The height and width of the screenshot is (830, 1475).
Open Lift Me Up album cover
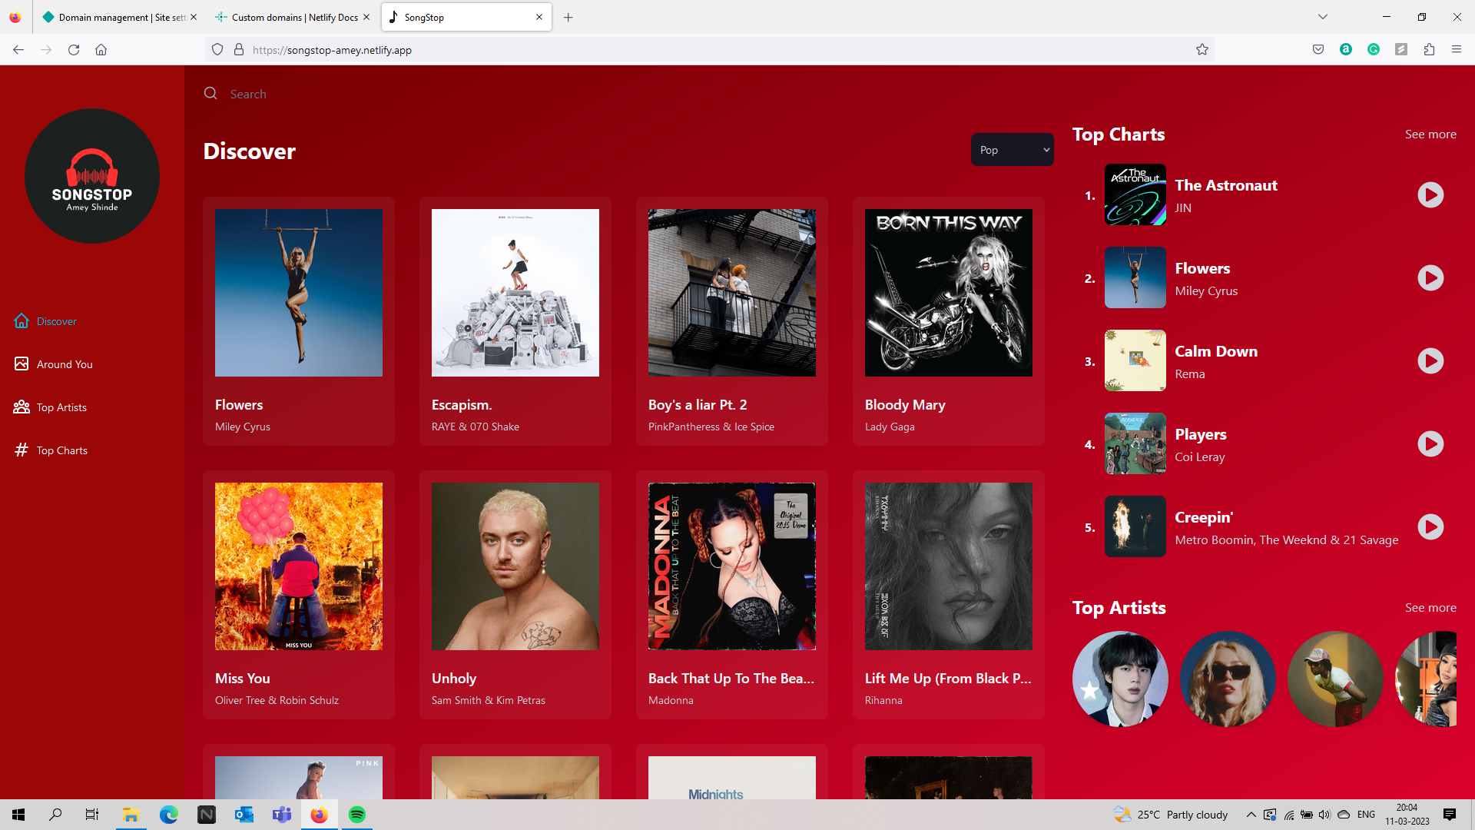click(x=949, y=566)
